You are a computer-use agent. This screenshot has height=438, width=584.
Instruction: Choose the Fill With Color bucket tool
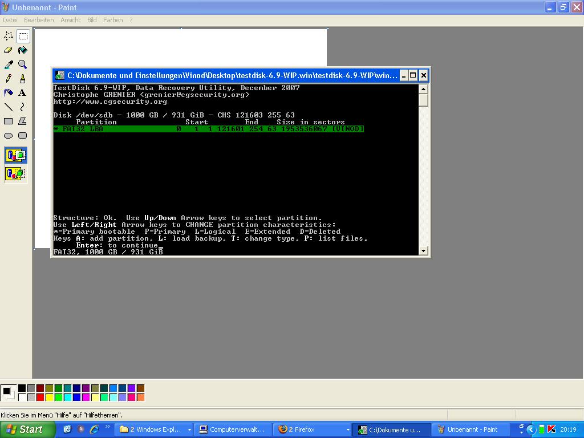(23, 50)
